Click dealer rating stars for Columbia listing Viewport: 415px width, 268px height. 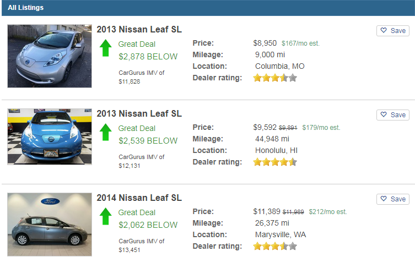pyautogui.click(x=274, y=78)
